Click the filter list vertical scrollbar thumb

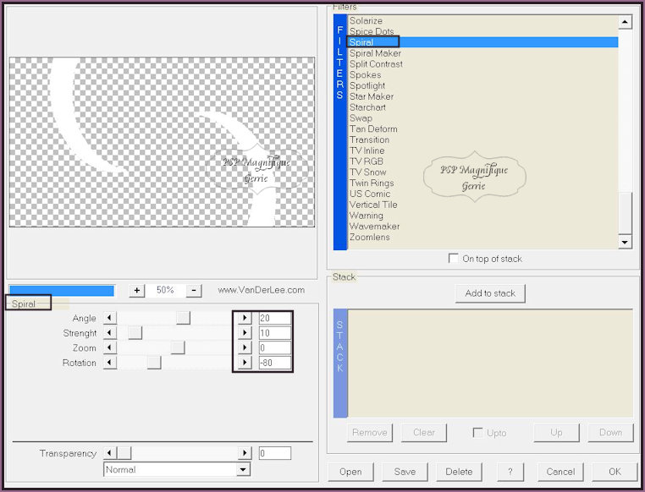(x=625, y=212)
